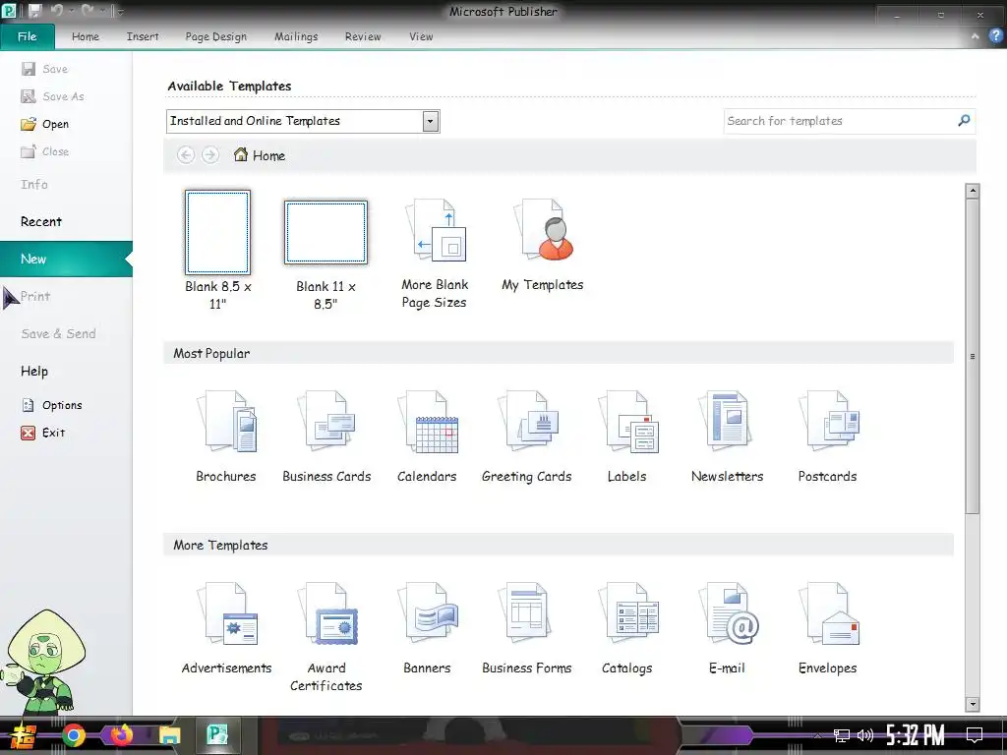Open My Templates folder
This screenshot has height=755, width=1007.
[x=543, y=245]
